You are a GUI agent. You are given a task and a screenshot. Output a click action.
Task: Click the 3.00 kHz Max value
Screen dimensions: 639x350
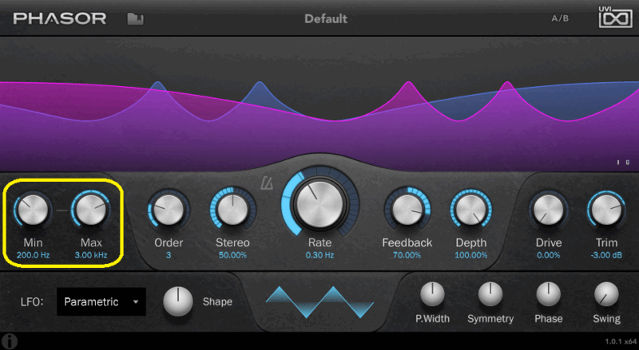[x=91, y=256]
